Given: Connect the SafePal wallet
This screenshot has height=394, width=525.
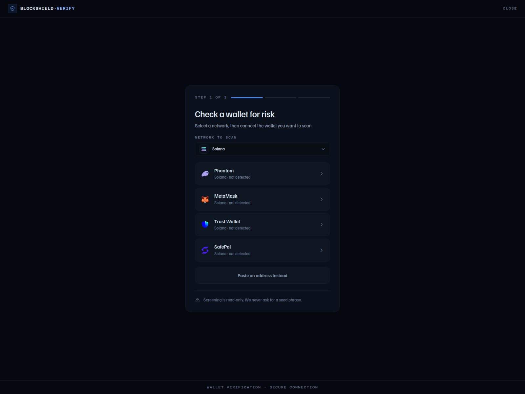Looking at the screenshot, I should pos(262,250).
